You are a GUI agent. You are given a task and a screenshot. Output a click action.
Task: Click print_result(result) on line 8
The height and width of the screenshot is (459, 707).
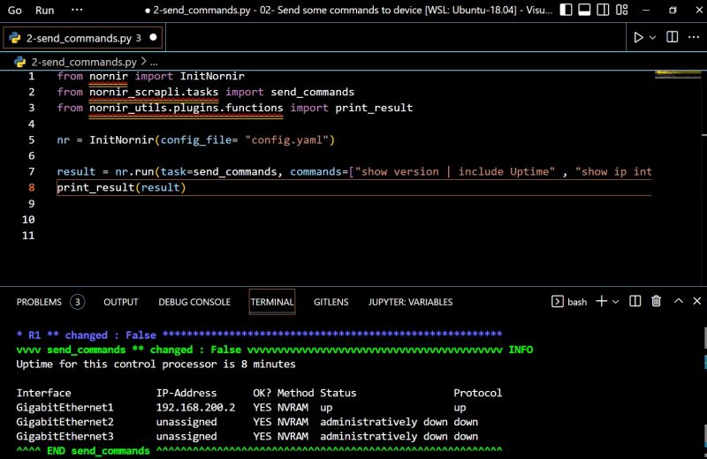click(121, 187)
